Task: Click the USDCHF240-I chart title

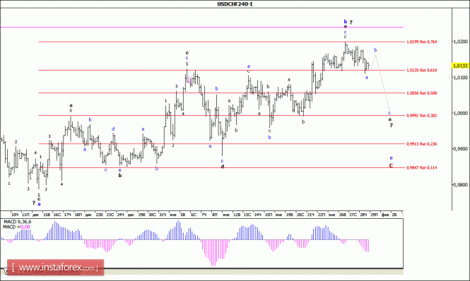Action: point(235,4)
